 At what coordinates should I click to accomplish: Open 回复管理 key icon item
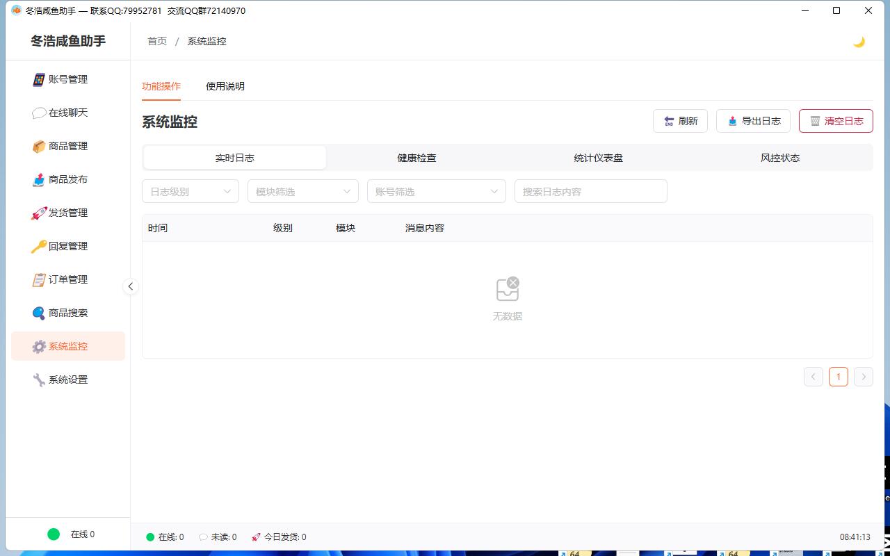click(68, 246)
